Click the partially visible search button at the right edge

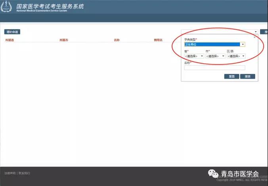point(264,32)
